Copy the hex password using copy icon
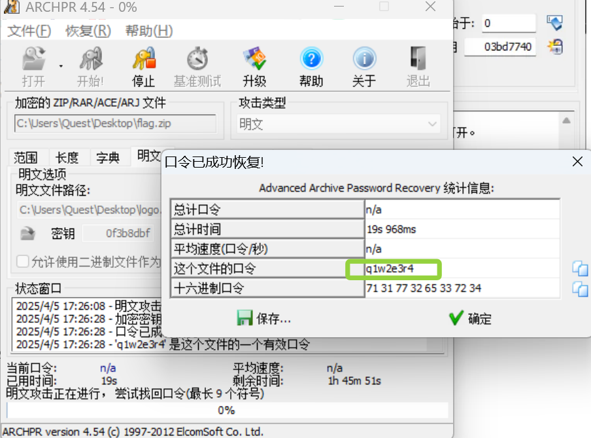Viewport: 591px width, 438px height. point(580,289)
